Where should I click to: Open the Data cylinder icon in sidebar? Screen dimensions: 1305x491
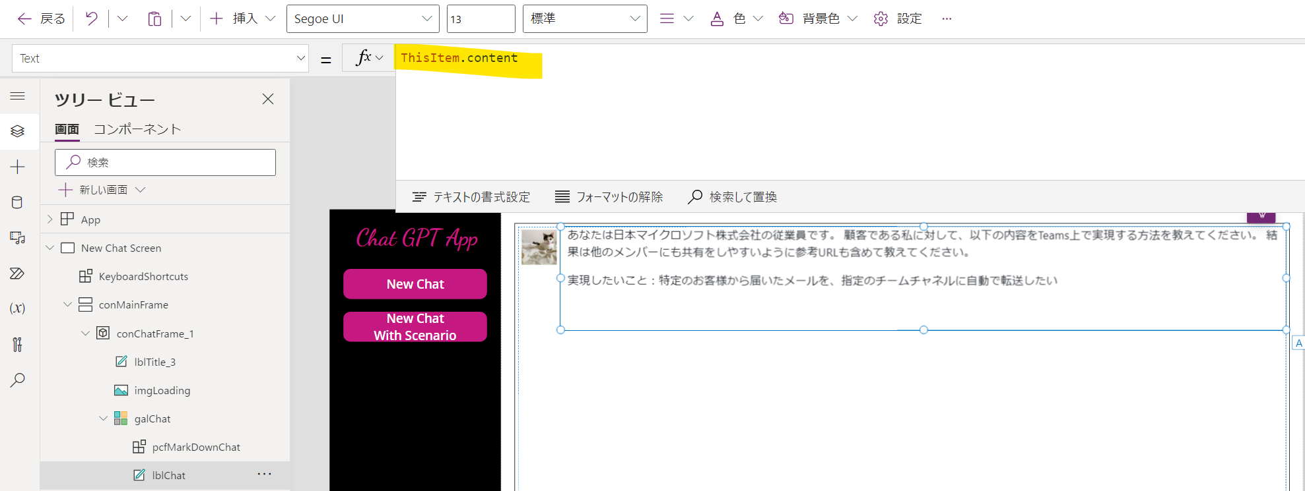click(18, 202)
